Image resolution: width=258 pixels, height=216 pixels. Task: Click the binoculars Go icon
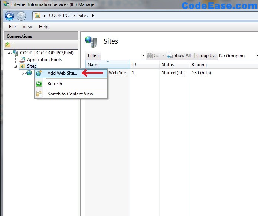[149, 55]
